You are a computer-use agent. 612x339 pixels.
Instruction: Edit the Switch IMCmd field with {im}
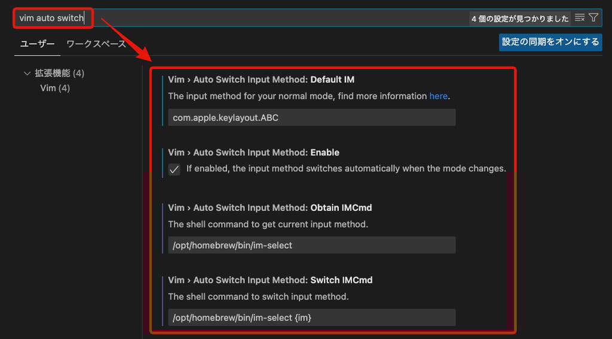(311, 317)
